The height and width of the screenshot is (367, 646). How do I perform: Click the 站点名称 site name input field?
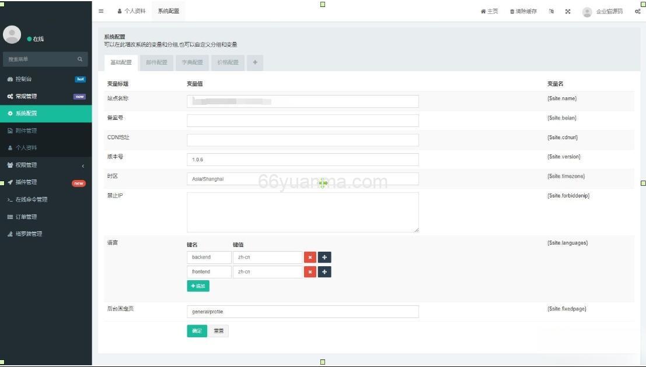tap(302, 101)
